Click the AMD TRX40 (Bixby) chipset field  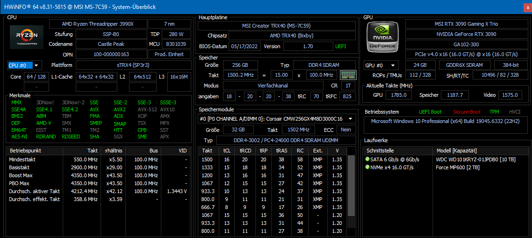pos(292,36)
